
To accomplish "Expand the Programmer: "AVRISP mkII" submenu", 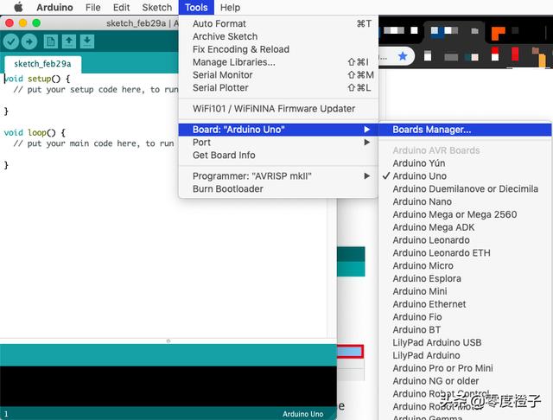I will click(278, 176).
